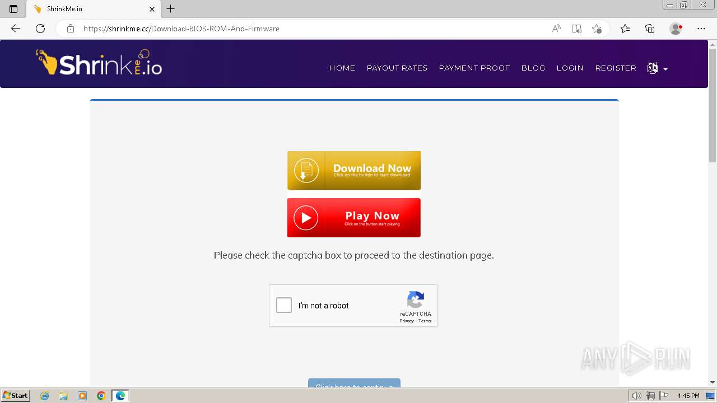The height and width of the screenshot is (403, 717).
Task: Refresh the current page
Action: (40, 29)
